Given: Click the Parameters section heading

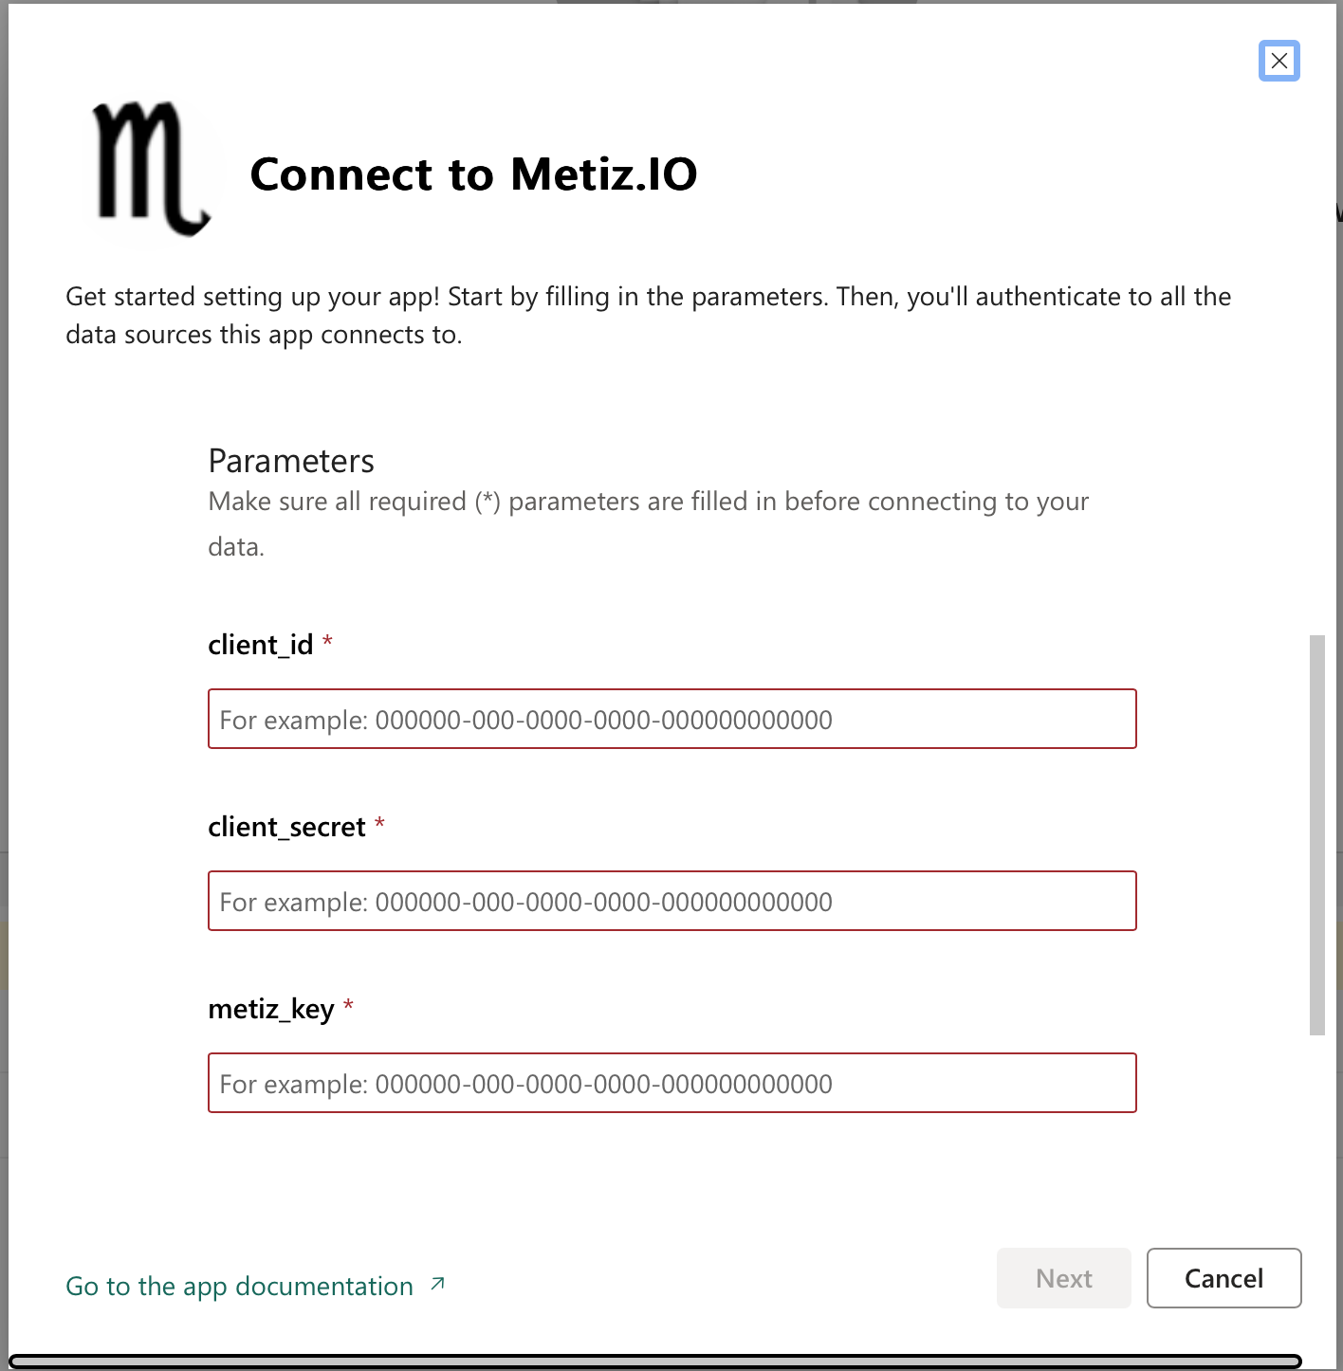Looking at the screenshot, I should coord(291,461).
